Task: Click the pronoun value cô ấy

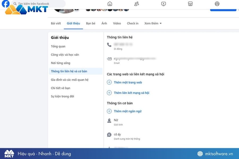Action: click(117, 134)
